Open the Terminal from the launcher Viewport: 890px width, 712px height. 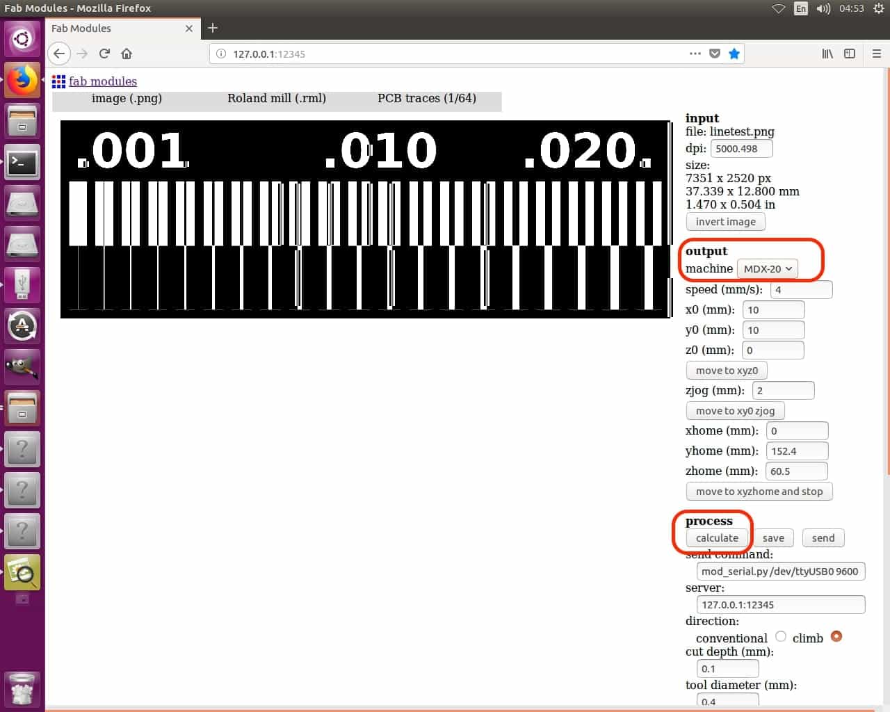click(22, 163)
